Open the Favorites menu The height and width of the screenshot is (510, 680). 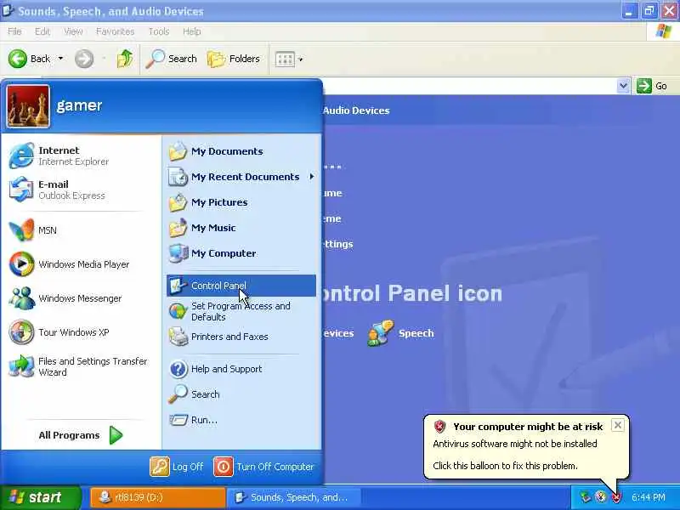pos(115,31)
